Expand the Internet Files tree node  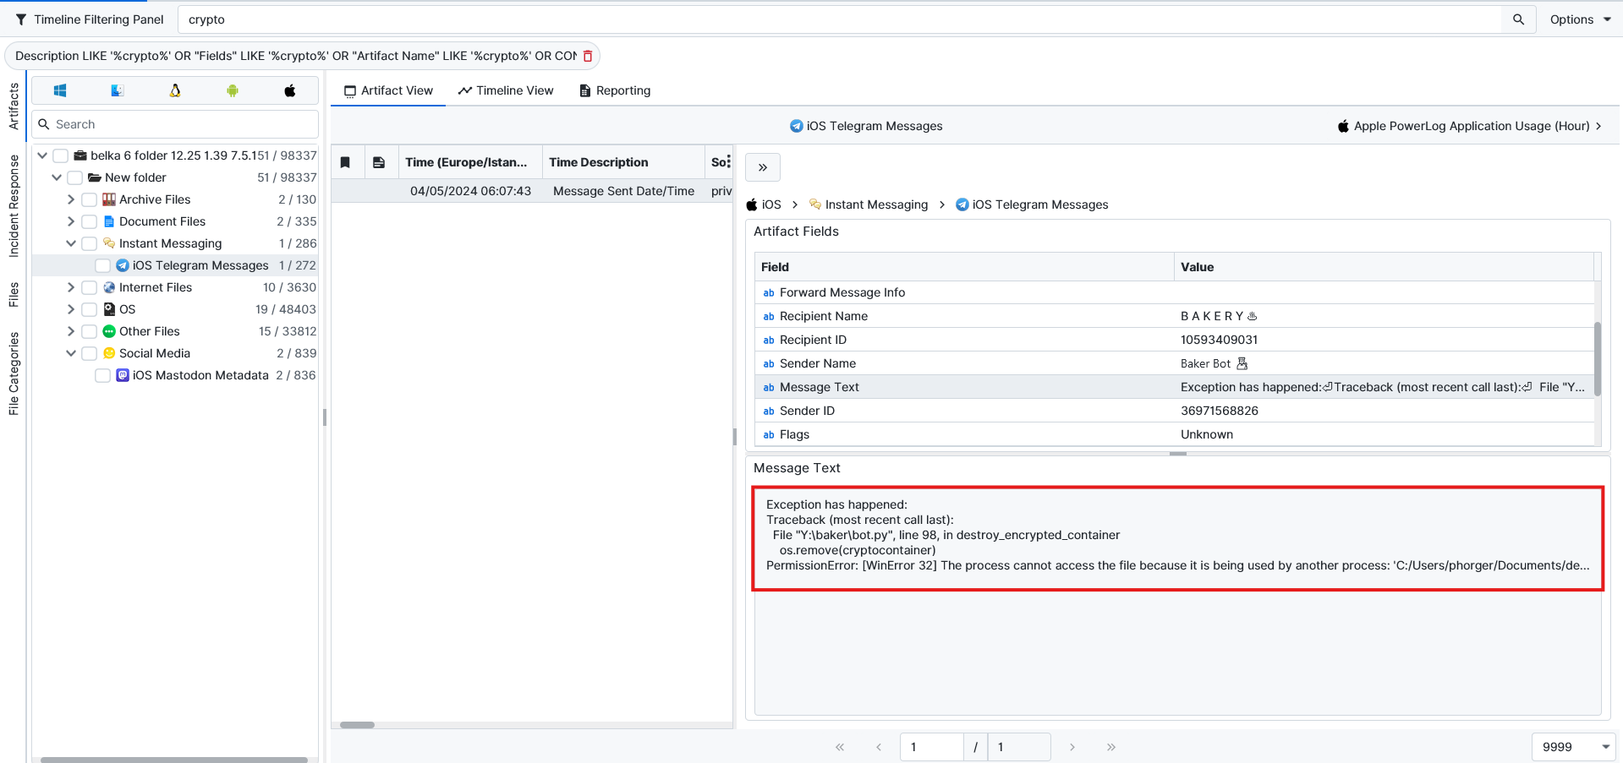click(71, 287)
